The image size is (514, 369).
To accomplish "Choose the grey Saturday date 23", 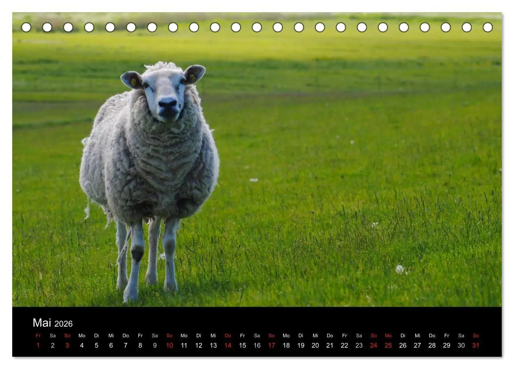I will coord(359,346).
